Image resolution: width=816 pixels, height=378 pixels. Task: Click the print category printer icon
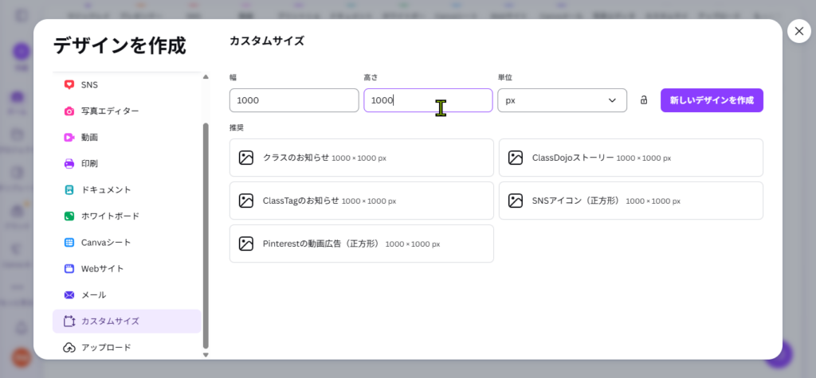(69, 164)
